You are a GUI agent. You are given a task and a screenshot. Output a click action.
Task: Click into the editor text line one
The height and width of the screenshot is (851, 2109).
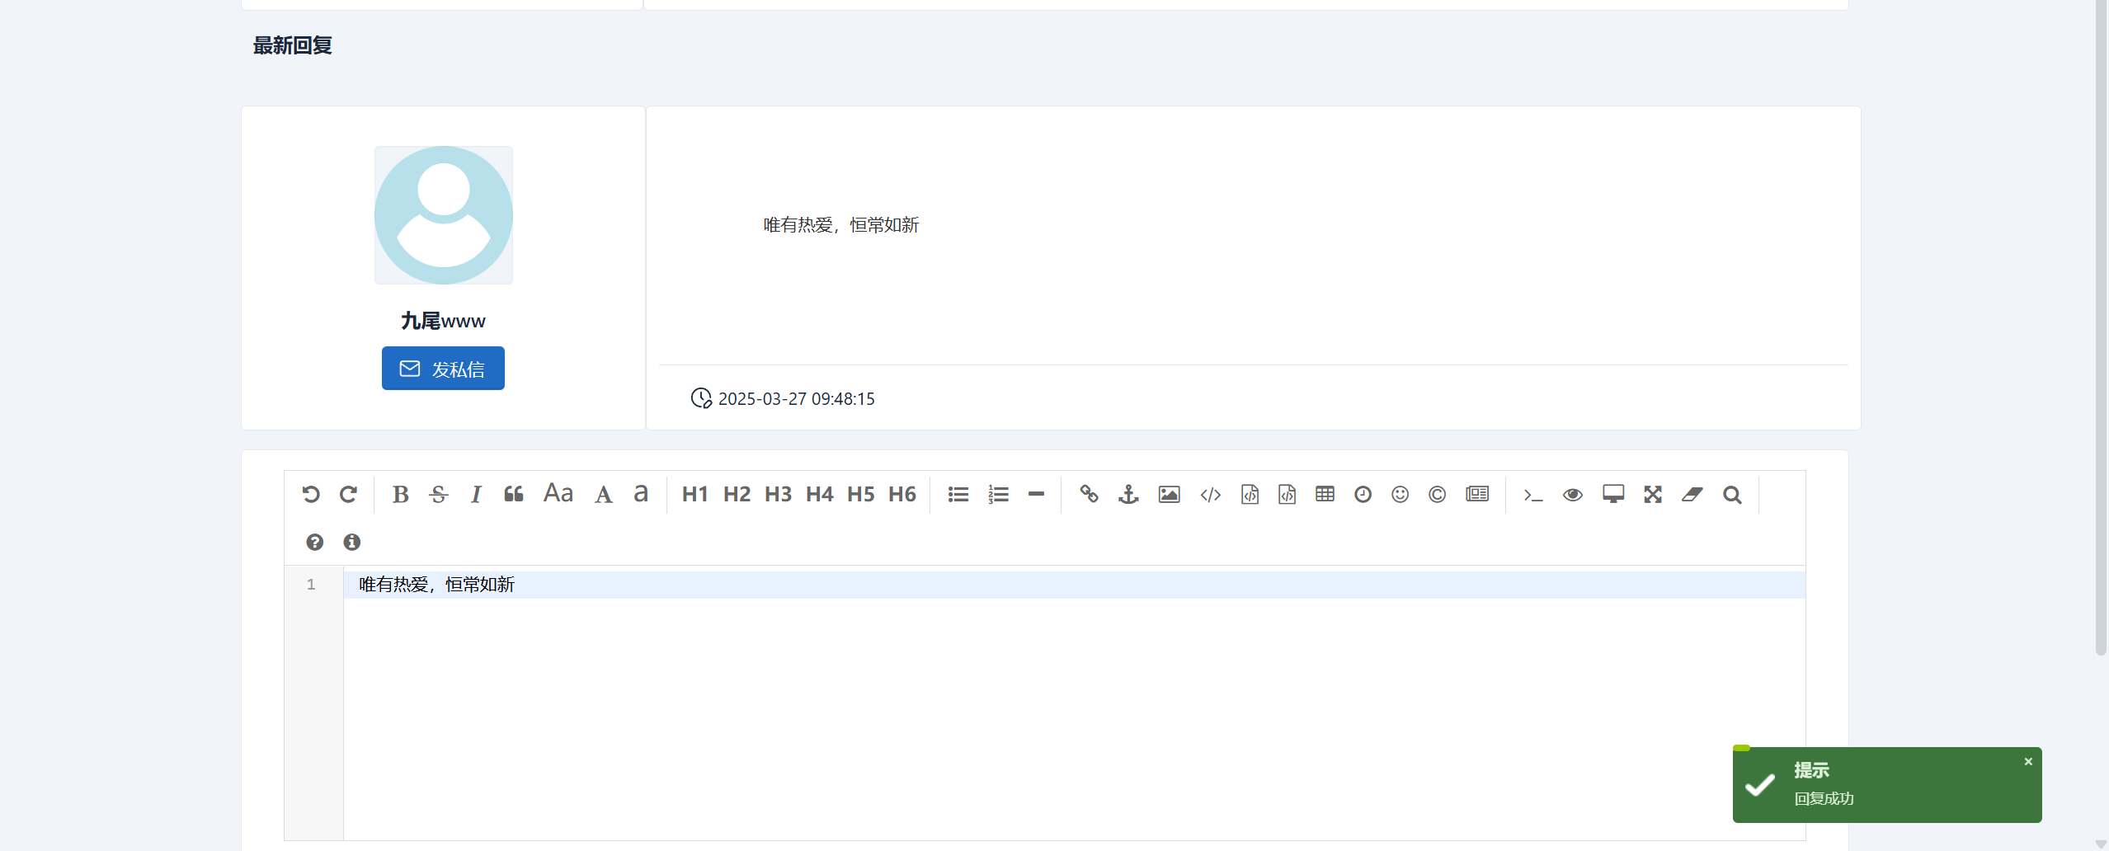pos(1074,585)
